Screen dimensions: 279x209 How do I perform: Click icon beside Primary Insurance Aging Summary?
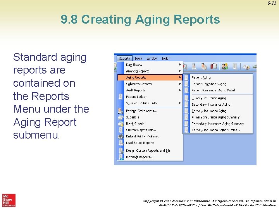tap(186, 117)
